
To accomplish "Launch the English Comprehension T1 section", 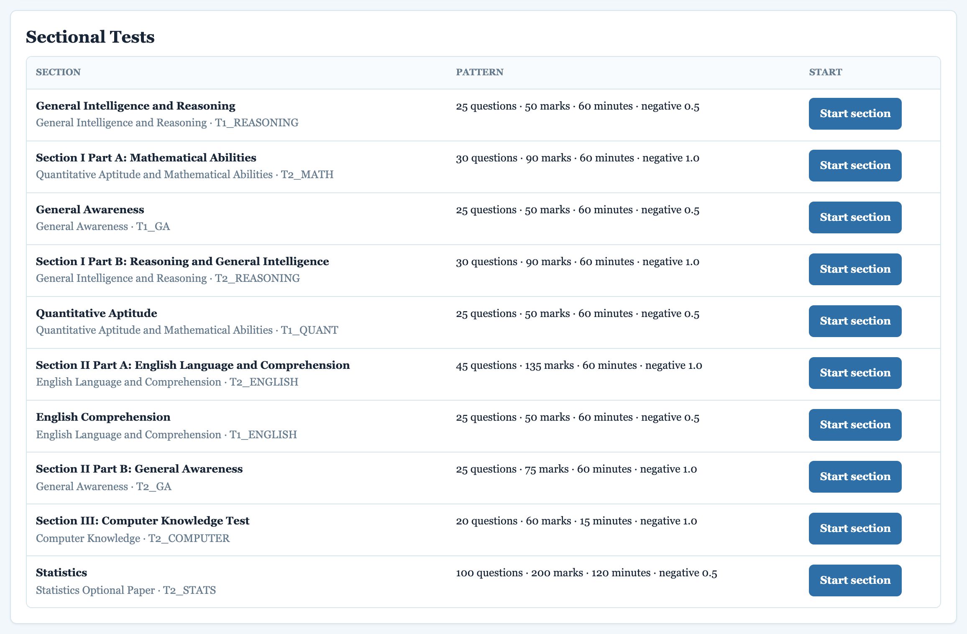I will pos(855,425).
